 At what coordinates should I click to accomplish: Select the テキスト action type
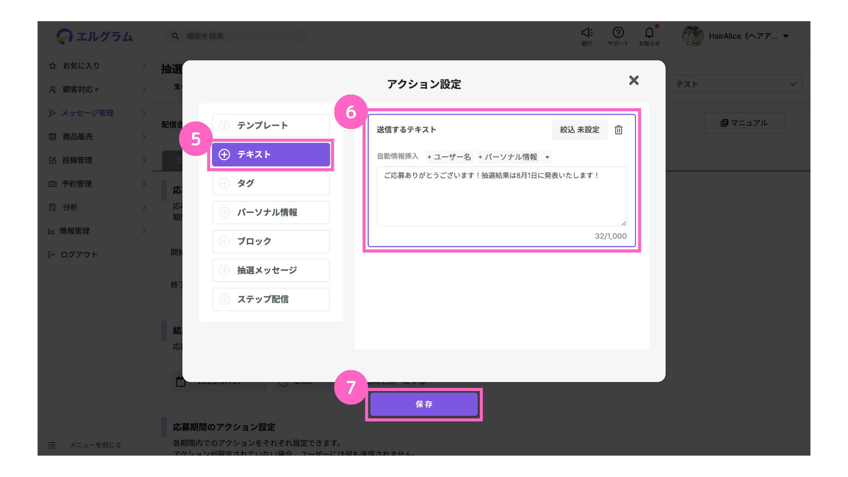(x=271, y=155)
